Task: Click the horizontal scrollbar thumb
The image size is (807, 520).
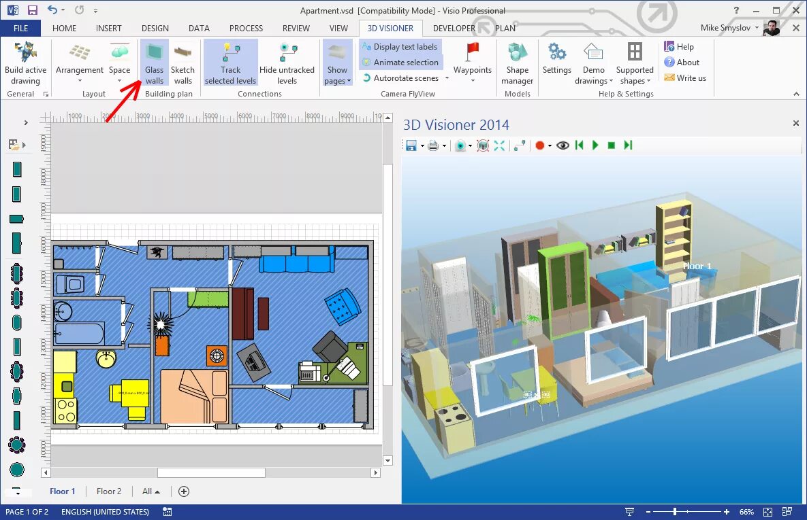Action: coord(211,472)
